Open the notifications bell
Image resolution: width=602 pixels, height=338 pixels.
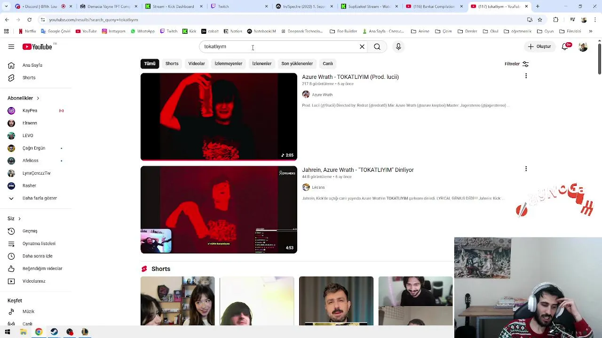[x=565, y=46]
